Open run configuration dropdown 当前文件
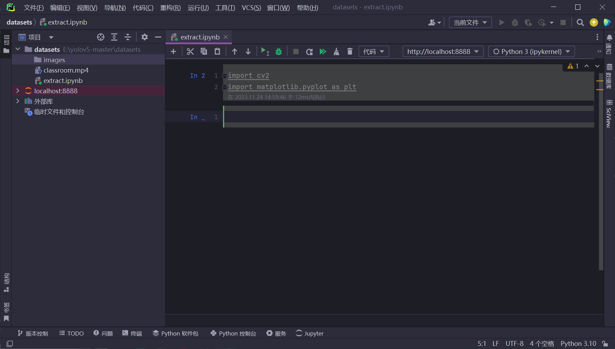The image size is (615, 349). 470,22
